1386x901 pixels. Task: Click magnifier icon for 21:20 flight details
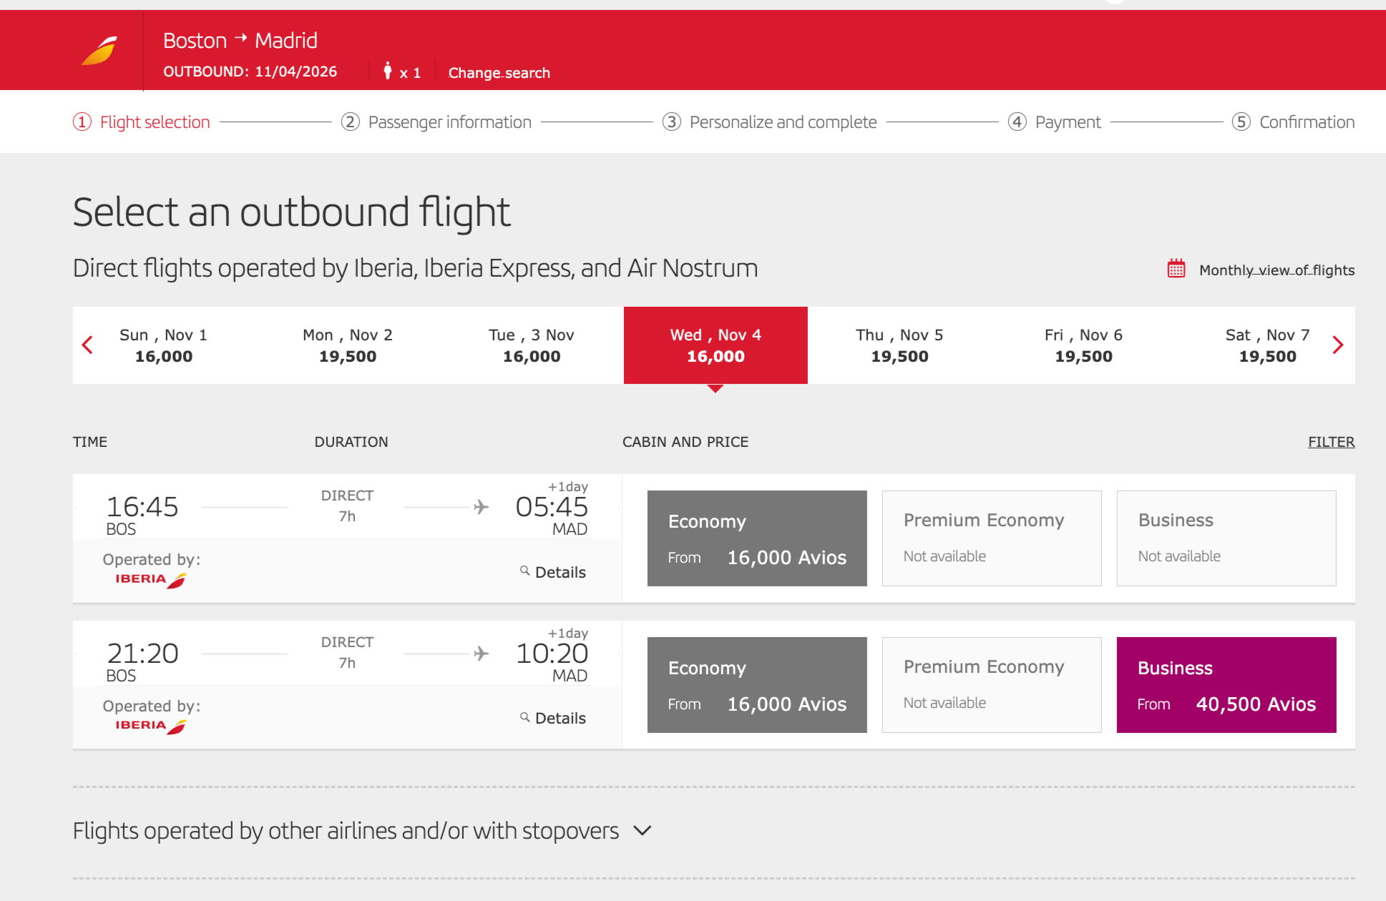(524, 717)
